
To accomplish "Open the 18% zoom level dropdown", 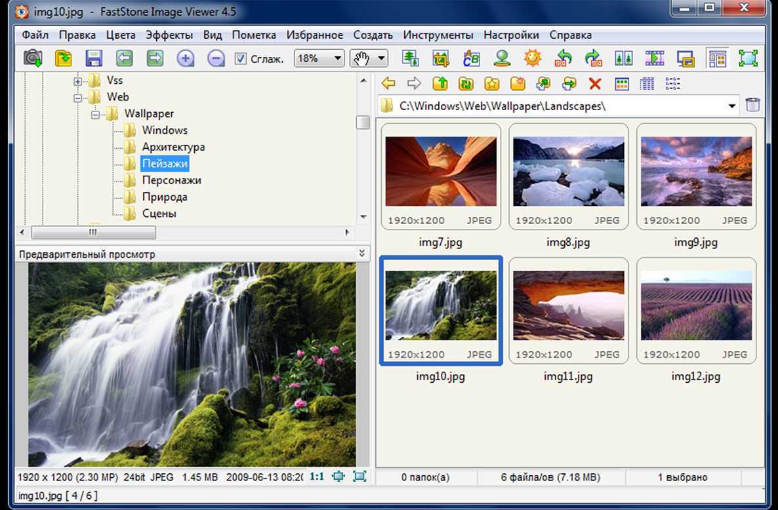I will 338,58.
